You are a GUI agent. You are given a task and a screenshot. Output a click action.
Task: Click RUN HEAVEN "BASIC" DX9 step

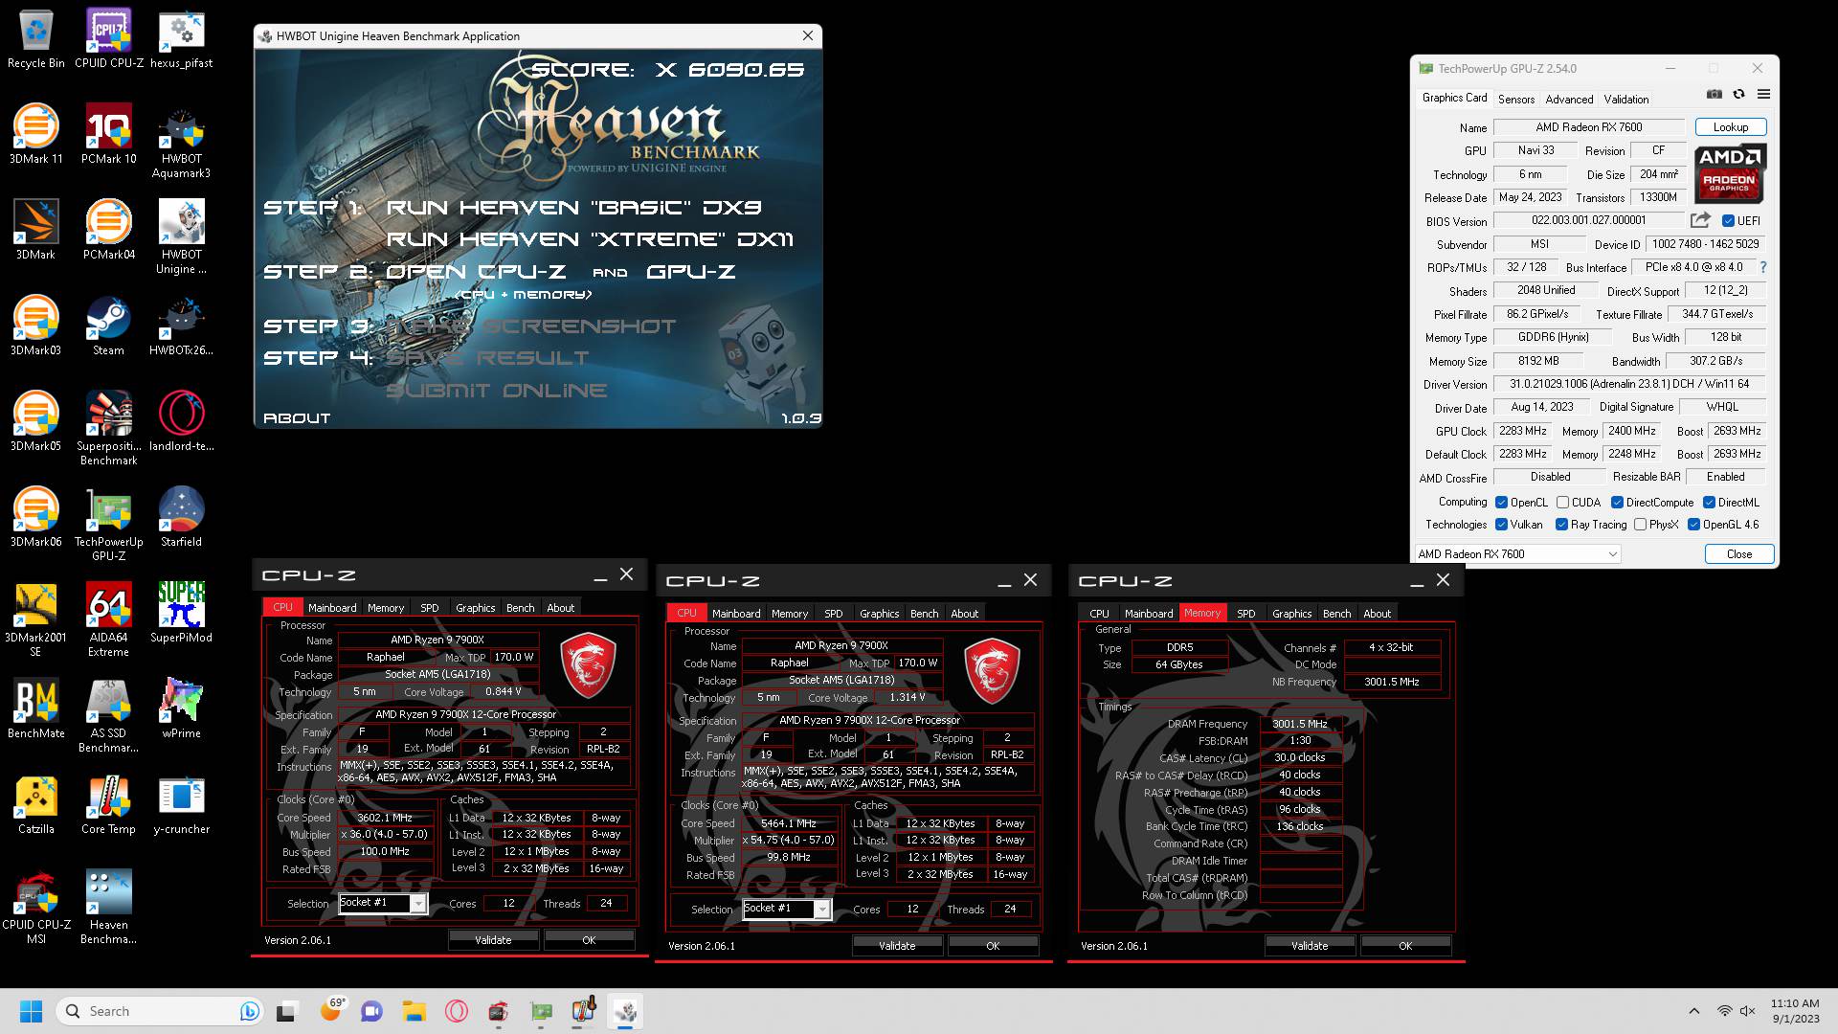(574, 208)
